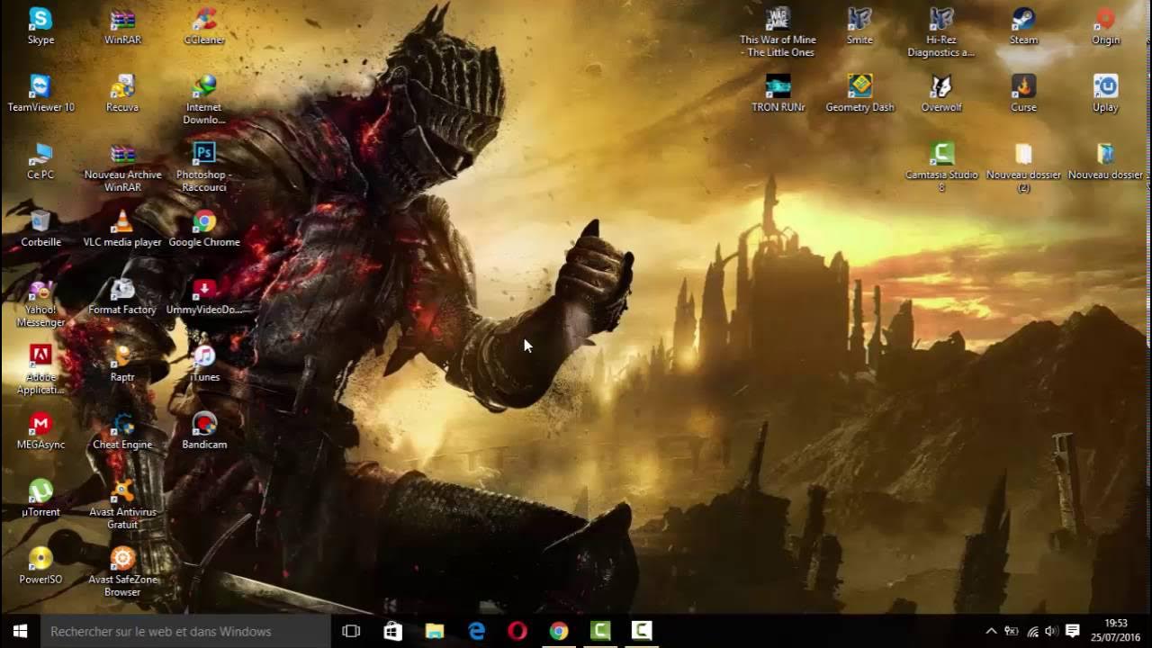Open the battery status tray icon

pos(1011,631)
